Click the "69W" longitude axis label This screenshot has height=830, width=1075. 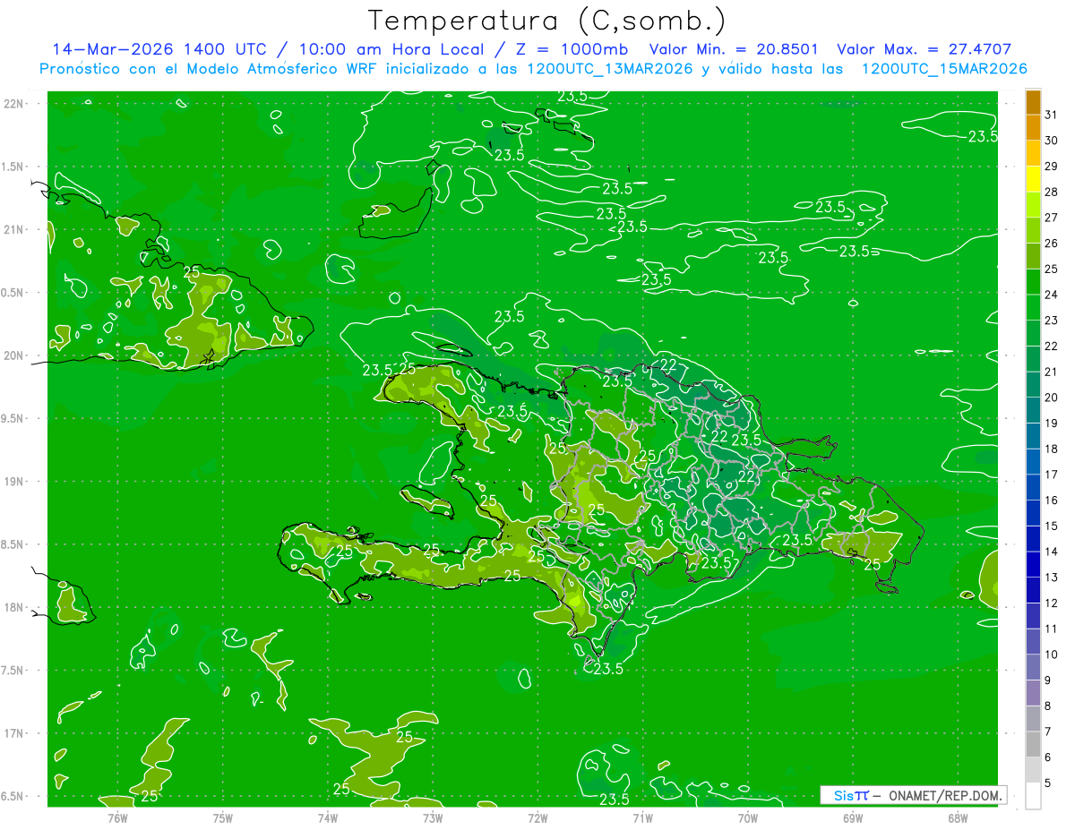coord(853,817)
